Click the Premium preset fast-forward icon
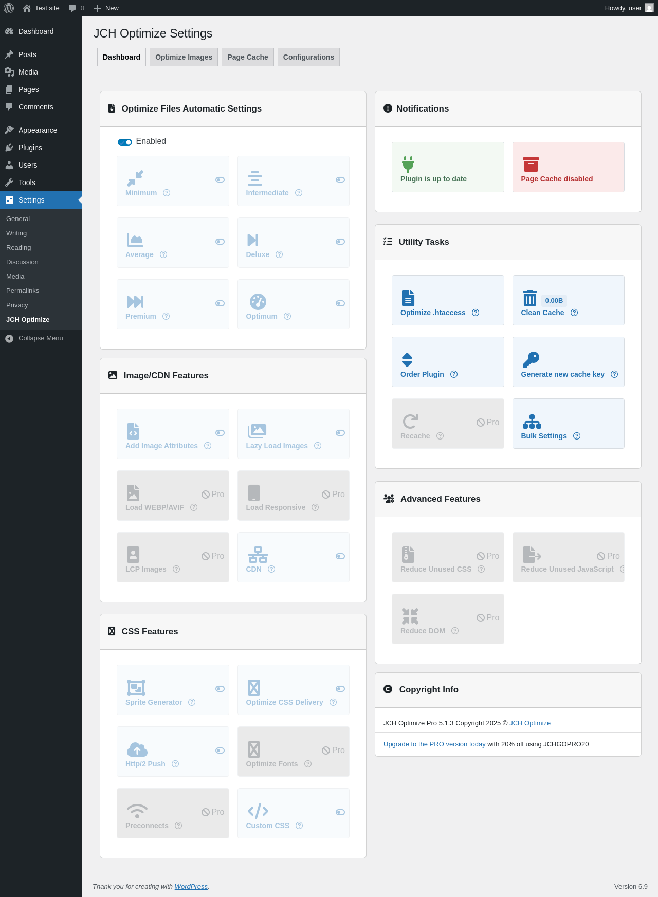The image size is (658, 897). pyautogui.click(x=135, y=302)
